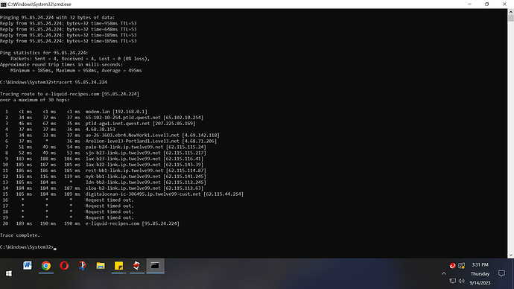Click the ping reply line with time=958ms
514x289 pixels.
click(x=69, y=23)
